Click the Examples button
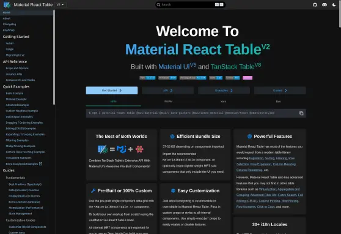This screenshot has width=341, height=234. coord(224,91)
